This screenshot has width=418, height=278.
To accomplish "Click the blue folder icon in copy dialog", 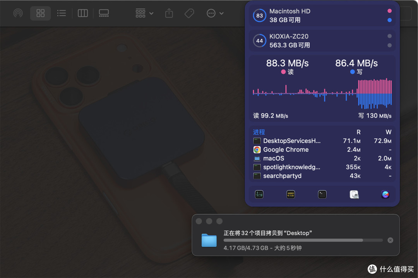I will point(209,240).
